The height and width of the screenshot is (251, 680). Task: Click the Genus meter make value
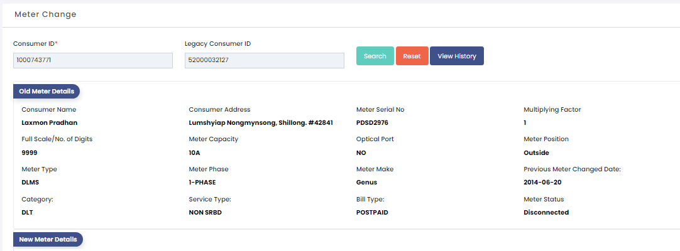366,182
